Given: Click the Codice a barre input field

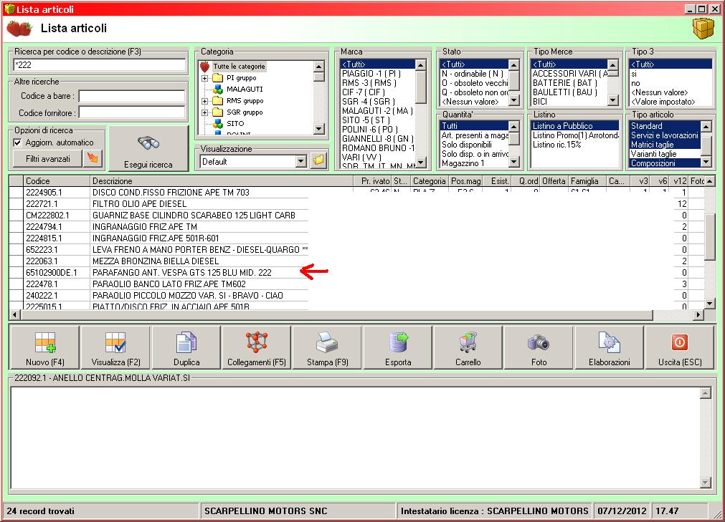Looking at the screenshot, I should click(x=132, y=96).
